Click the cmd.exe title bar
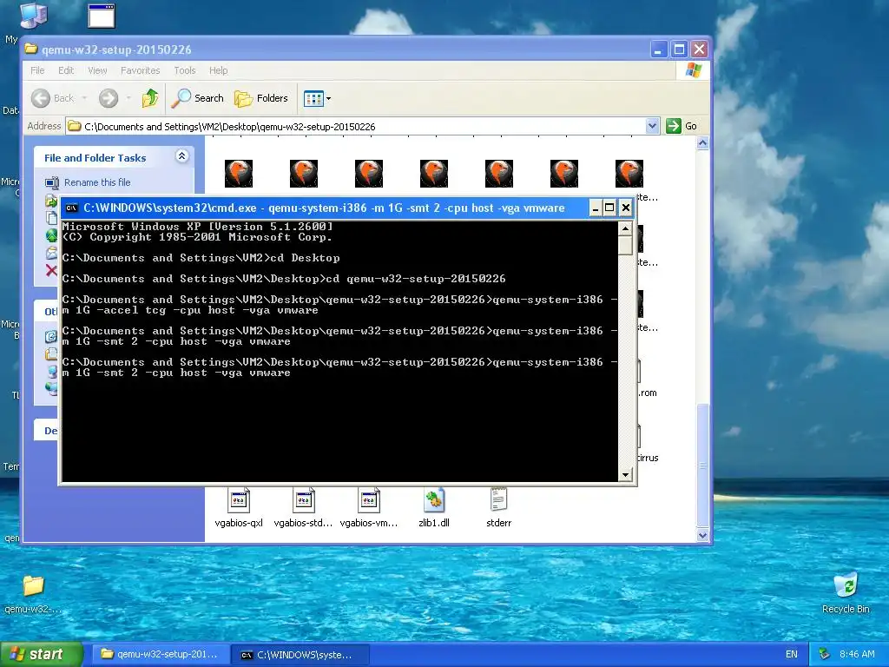Screen dimensions: 889x667 pyautogui.click(x=324, y=208)
